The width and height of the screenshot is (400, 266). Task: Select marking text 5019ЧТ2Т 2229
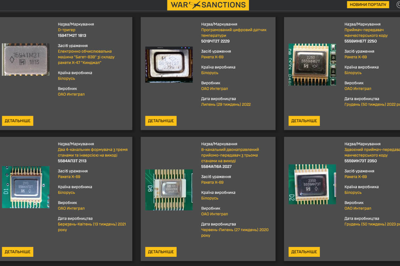click(x=215, y=41)
